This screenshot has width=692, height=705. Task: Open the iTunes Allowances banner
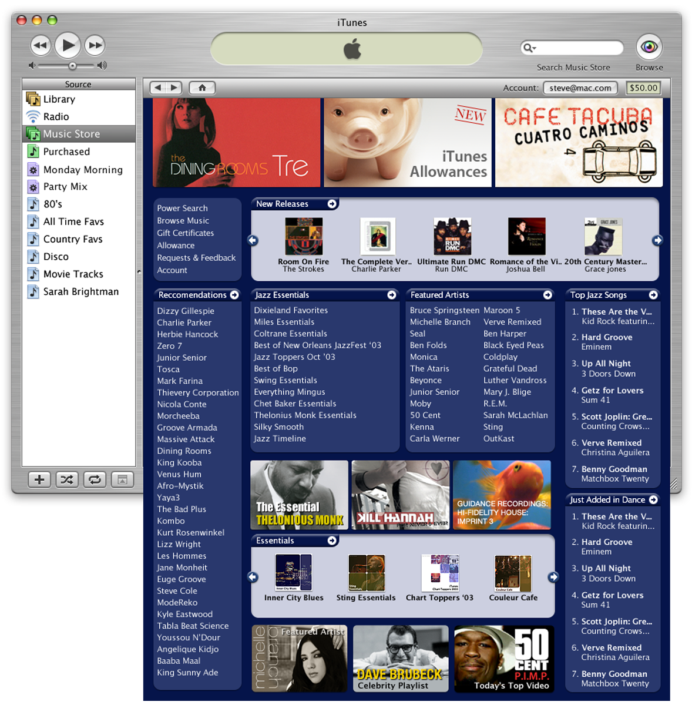pos(408,142)
